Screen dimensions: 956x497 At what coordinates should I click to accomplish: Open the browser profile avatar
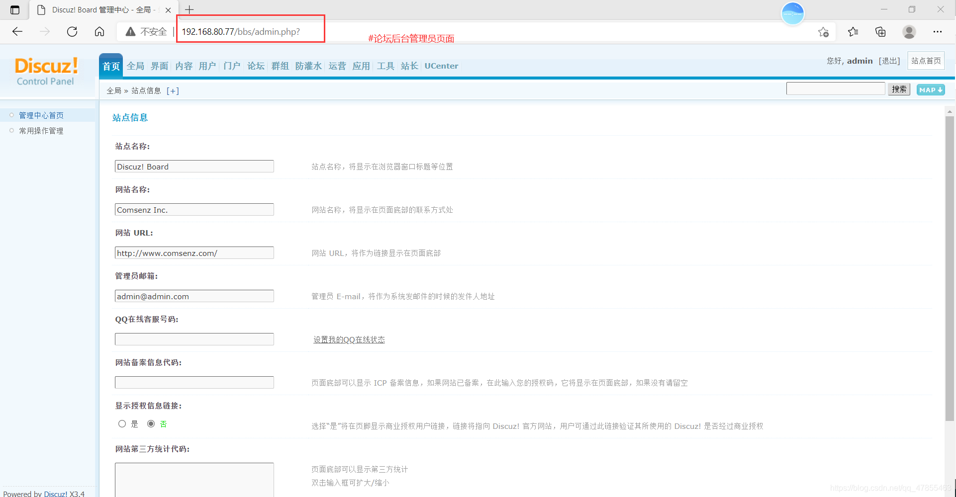coord(909,32)
